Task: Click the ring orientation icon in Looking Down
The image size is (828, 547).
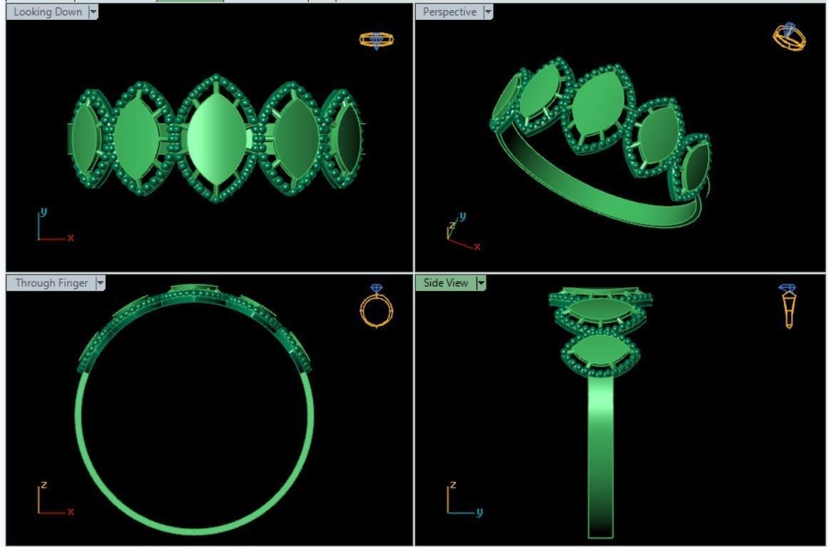Action: pyautogui.click(x=377, y=40)
